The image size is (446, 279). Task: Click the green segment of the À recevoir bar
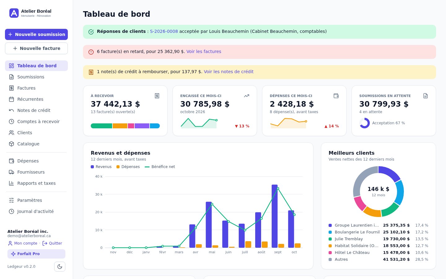coord(101,126)
